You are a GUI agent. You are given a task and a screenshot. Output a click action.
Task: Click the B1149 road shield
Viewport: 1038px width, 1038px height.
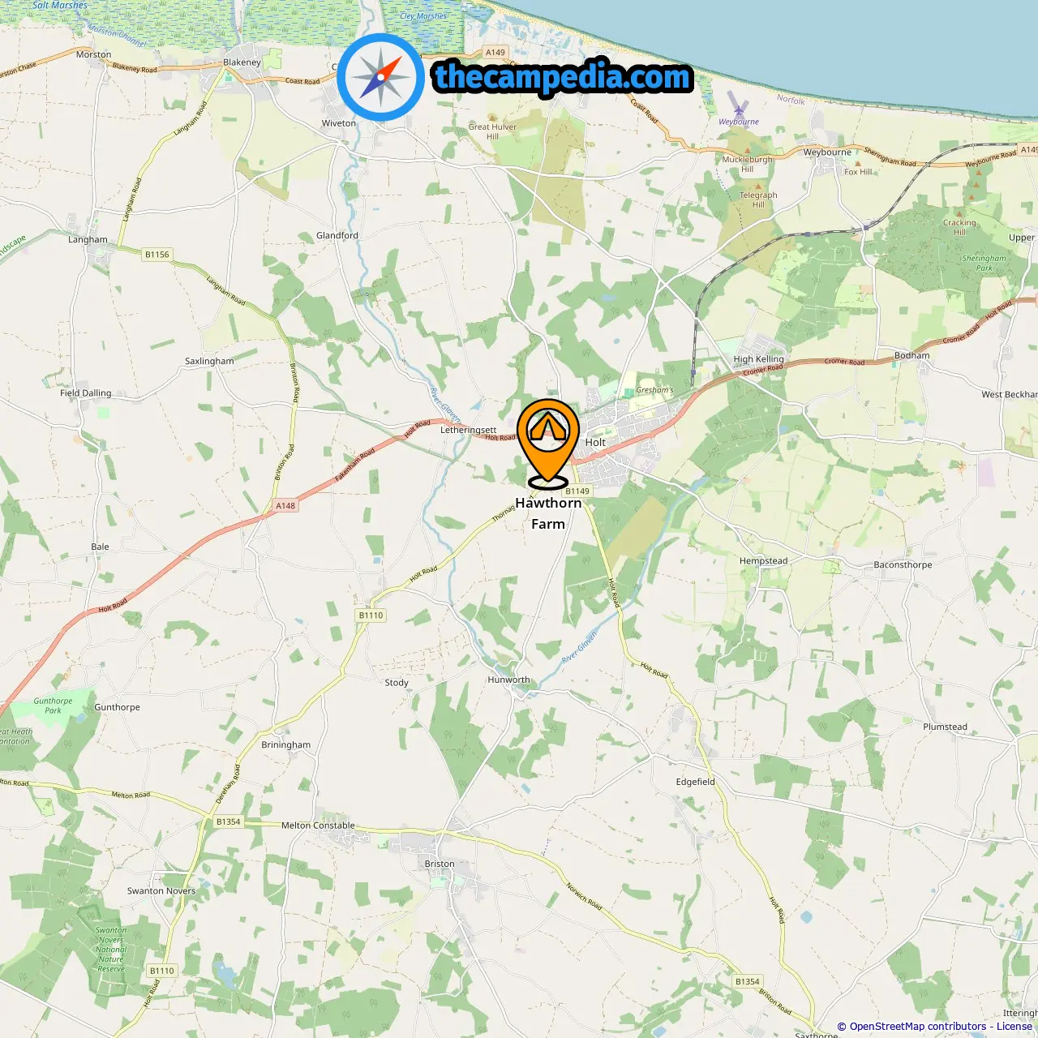[577, 491]
